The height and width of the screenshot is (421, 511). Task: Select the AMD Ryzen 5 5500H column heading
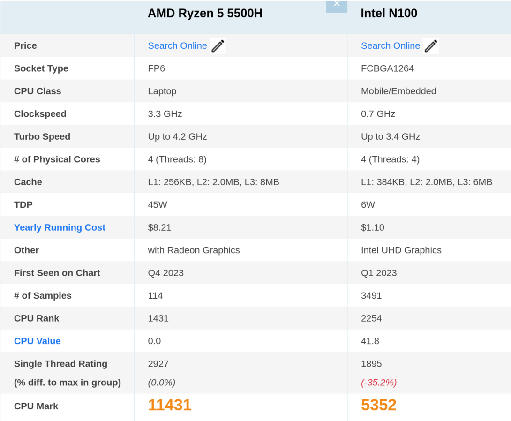click(x=205, y=14)
